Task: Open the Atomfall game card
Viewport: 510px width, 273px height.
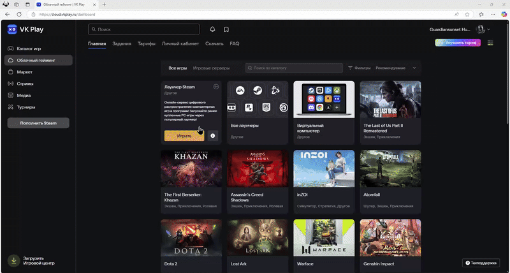Action: pos(390,182)
